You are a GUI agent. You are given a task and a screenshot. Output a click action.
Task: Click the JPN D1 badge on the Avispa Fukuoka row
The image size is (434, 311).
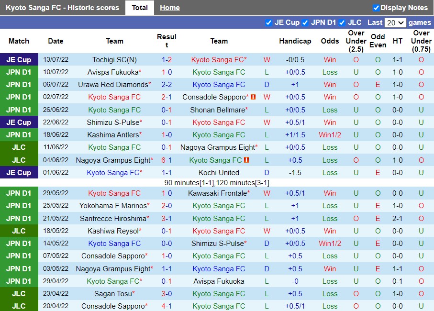pyautogui.click(x=19, y=72)
